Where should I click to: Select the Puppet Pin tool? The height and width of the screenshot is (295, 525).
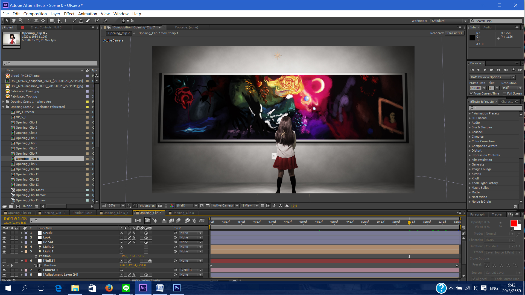click(106, 21)
